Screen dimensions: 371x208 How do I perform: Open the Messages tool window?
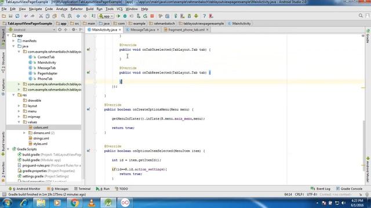(58, 189)
